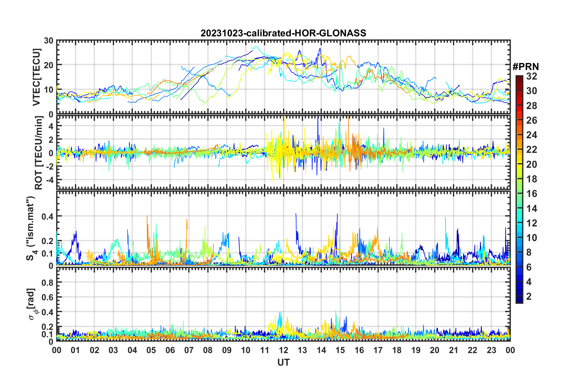Click colorbar tick label "18"

click(x=532, y=179)
